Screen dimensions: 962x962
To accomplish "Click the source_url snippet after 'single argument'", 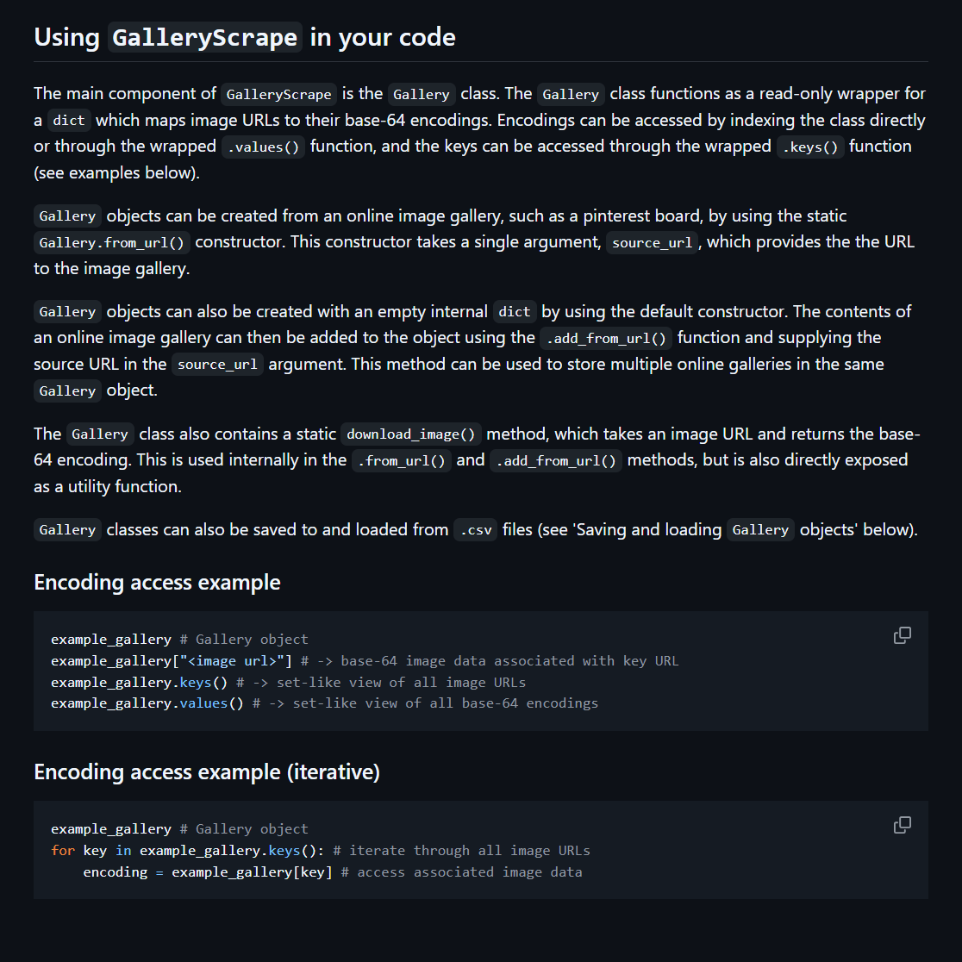I will tap(652, 242).
